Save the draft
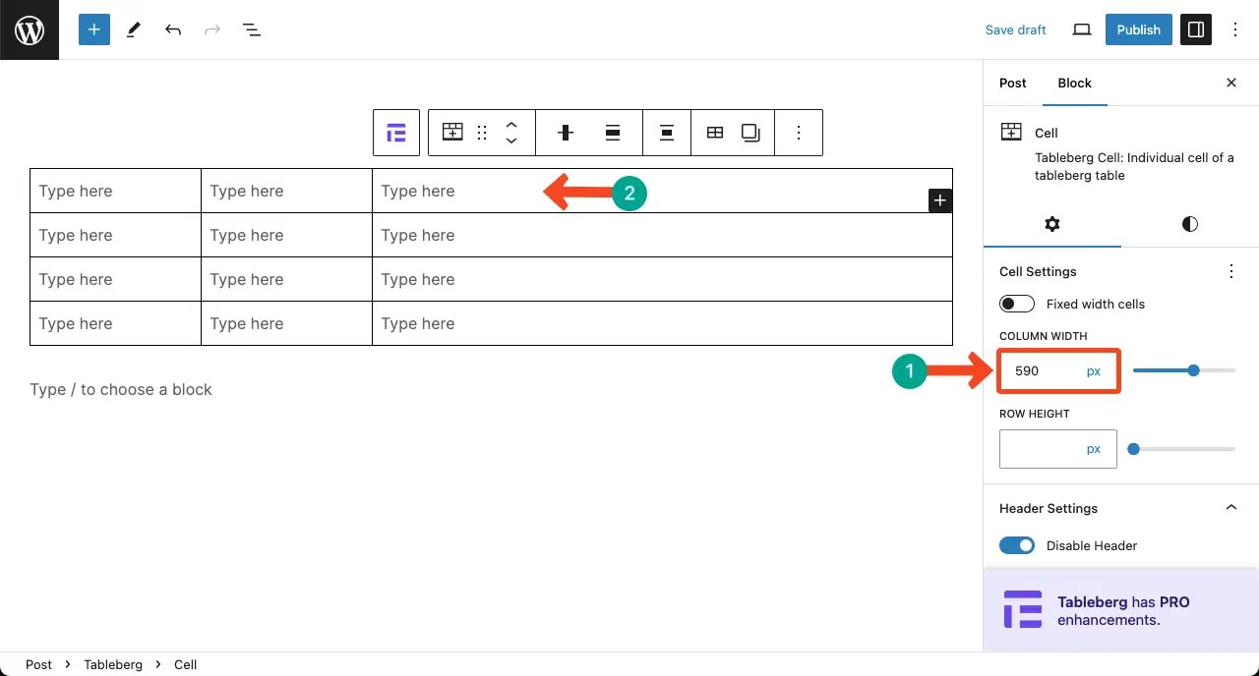 (x=1015, y=29)
